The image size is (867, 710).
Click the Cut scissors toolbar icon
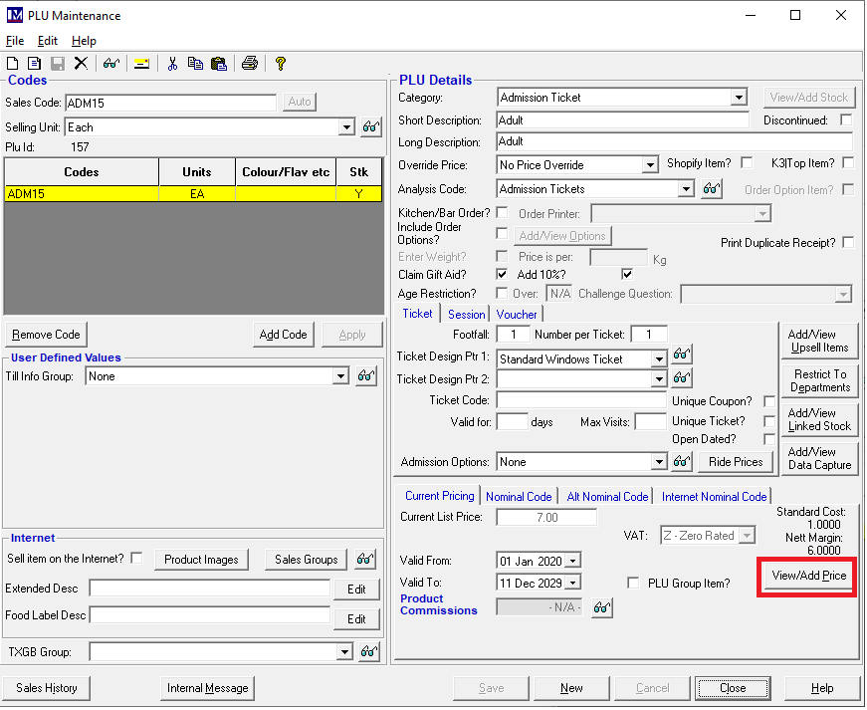(x=172, y=64)
